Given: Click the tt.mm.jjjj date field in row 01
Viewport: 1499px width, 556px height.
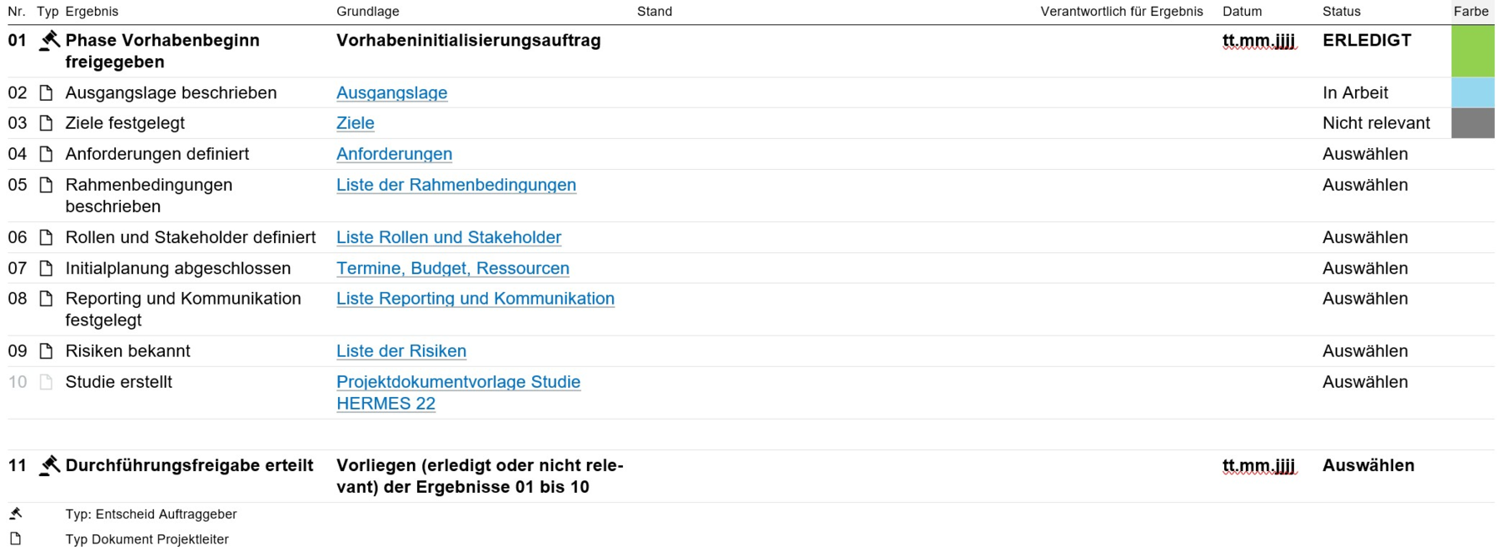Looking at the screenshot, I should tap(1258, 41).
